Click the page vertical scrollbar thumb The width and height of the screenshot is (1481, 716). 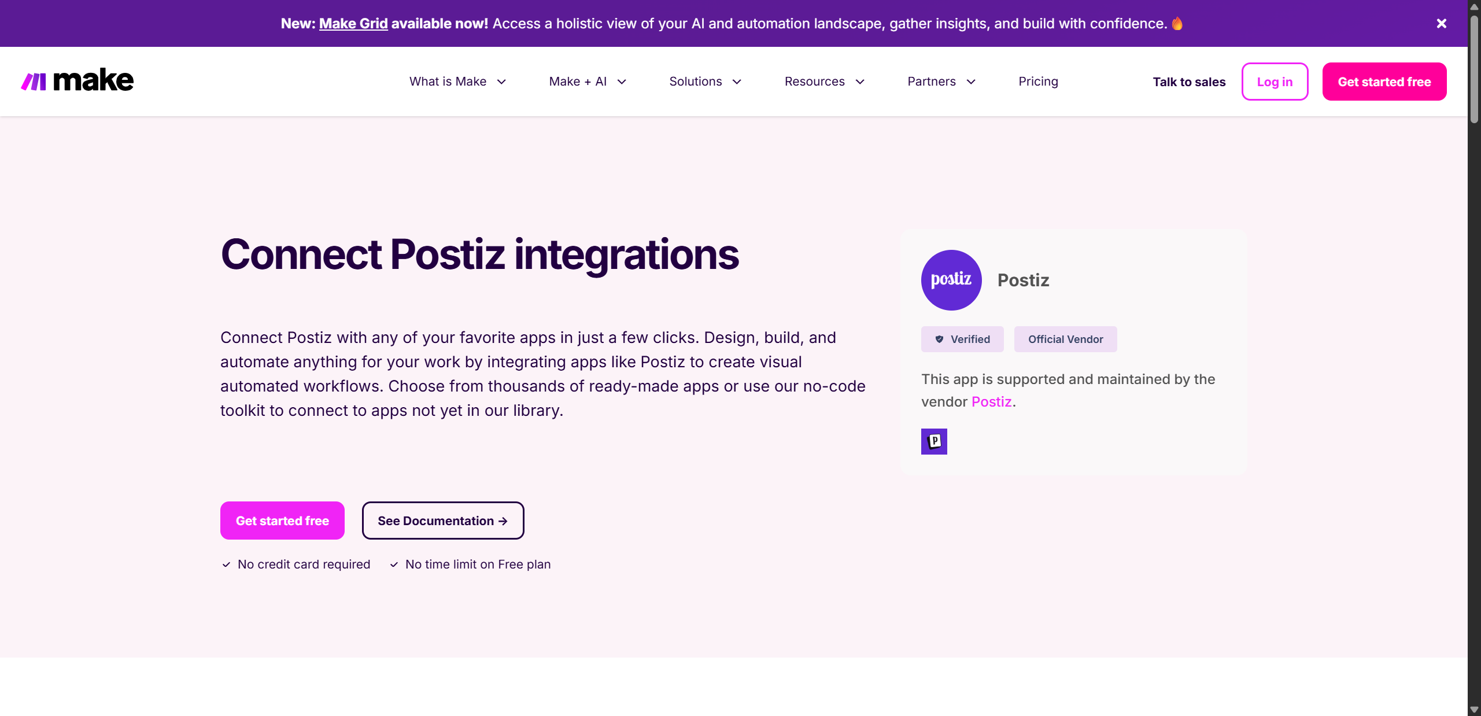click(x=1474, y=69)
